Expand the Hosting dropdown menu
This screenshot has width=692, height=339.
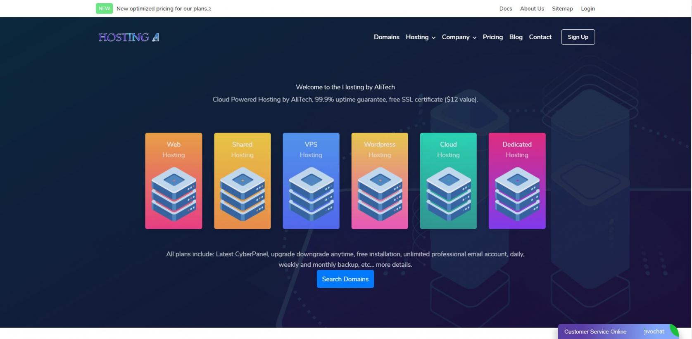(420, 37)
